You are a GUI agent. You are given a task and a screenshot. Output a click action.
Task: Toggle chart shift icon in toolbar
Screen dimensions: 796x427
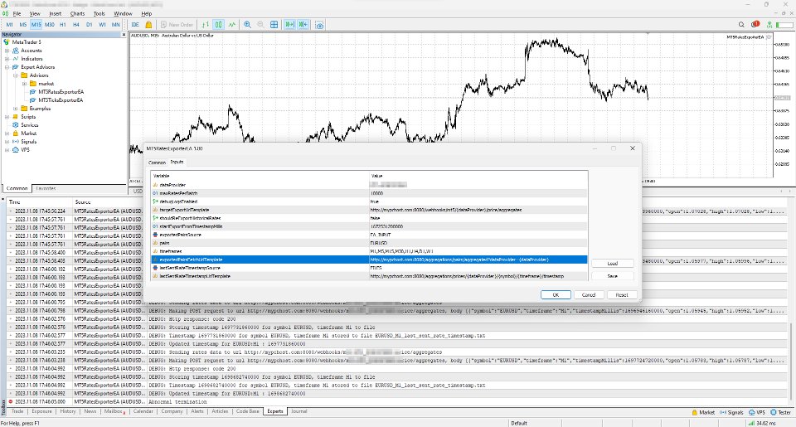pyautogui.click(x=303, y=24)
